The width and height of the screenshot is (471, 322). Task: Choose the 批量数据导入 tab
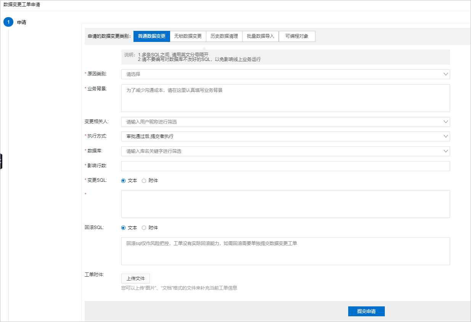[260, 37]
